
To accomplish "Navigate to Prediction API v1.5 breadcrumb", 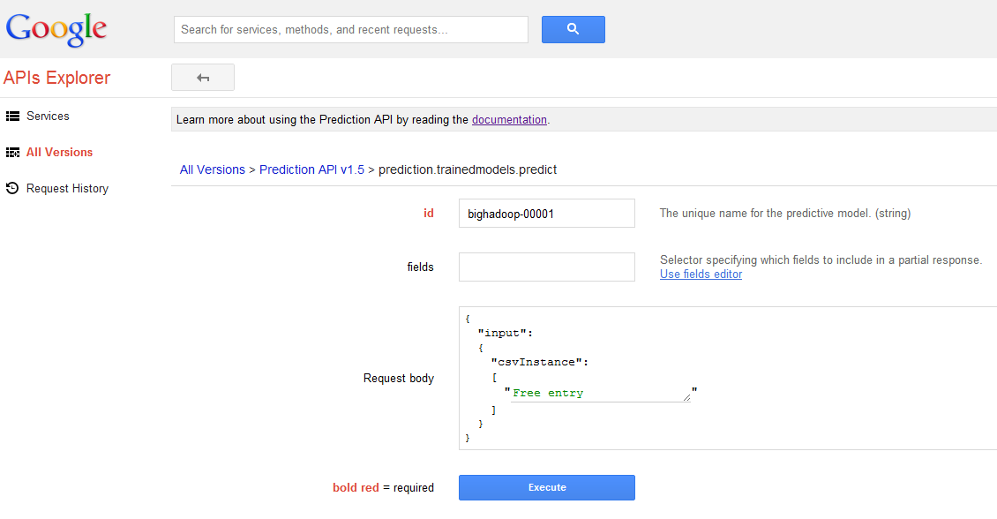I will (x=311, y=169).
